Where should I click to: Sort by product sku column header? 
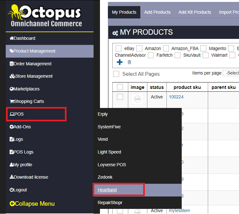click(x=187, y=87)
